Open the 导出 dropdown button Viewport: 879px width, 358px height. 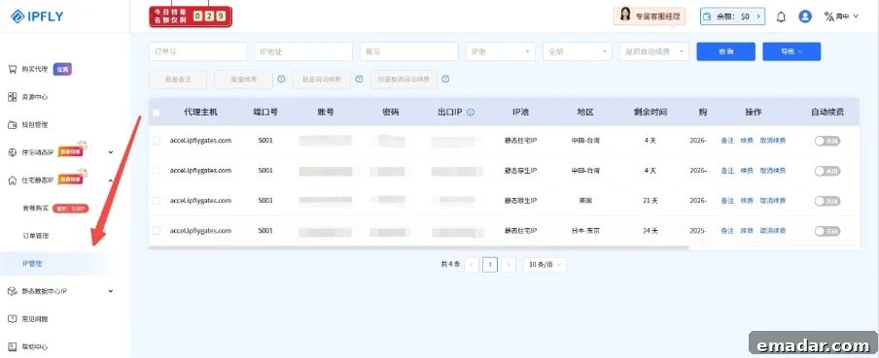[791, 51]
